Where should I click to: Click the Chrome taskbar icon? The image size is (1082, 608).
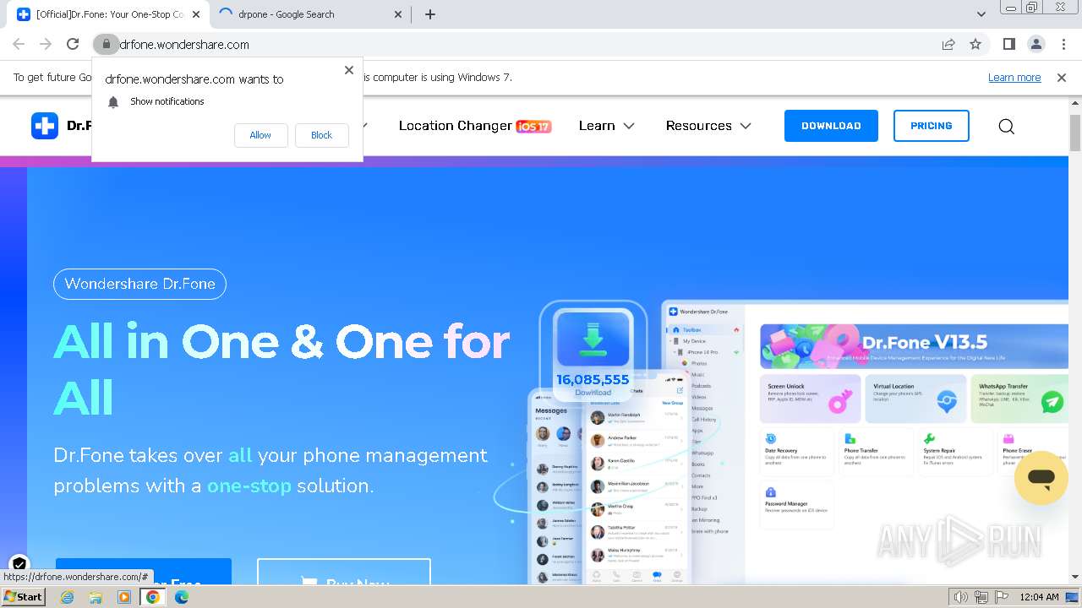(x=153, y=597)
